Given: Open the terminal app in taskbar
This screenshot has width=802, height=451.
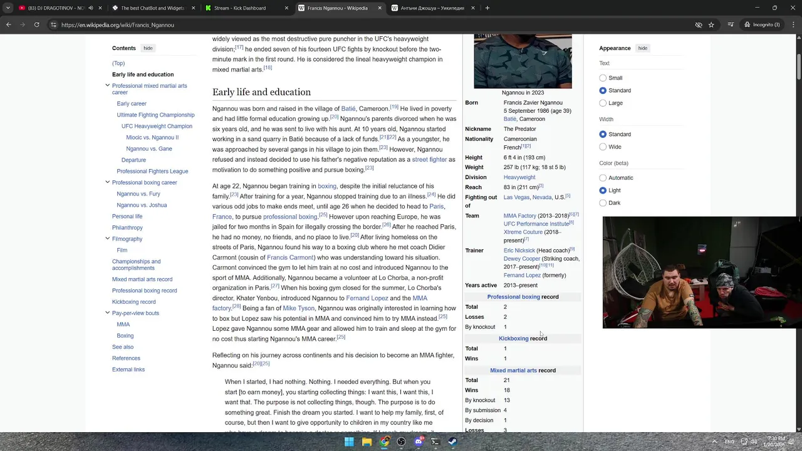Looking at the screenshot, I should pyautogui.click(x=435, y=442).
